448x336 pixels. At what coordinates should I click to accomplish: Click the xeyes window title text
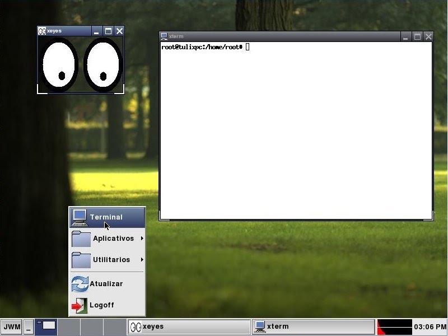[54, 31]
